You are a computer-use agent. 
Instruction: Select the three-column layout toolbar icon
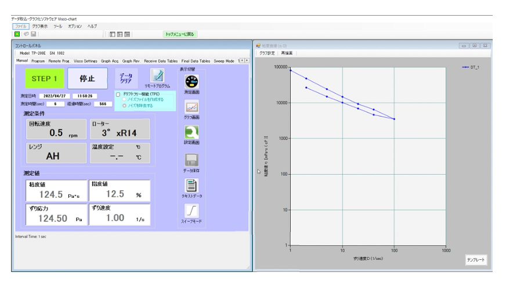(x=127, y=34)
